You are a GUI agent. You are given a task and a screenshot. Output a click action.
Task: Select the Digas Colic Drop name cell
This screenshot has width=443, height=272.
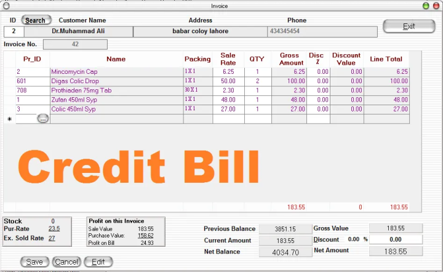click(x=116, y=81)
